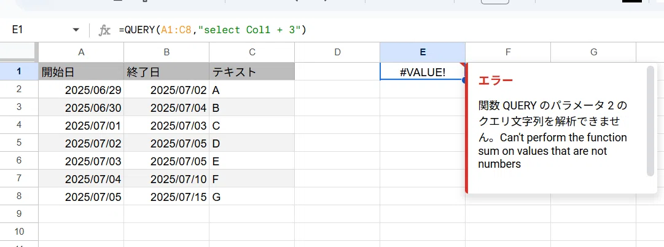664x247 pixels.
Task: Select the cell containing 2025/06/29
Action: [81, 90]
